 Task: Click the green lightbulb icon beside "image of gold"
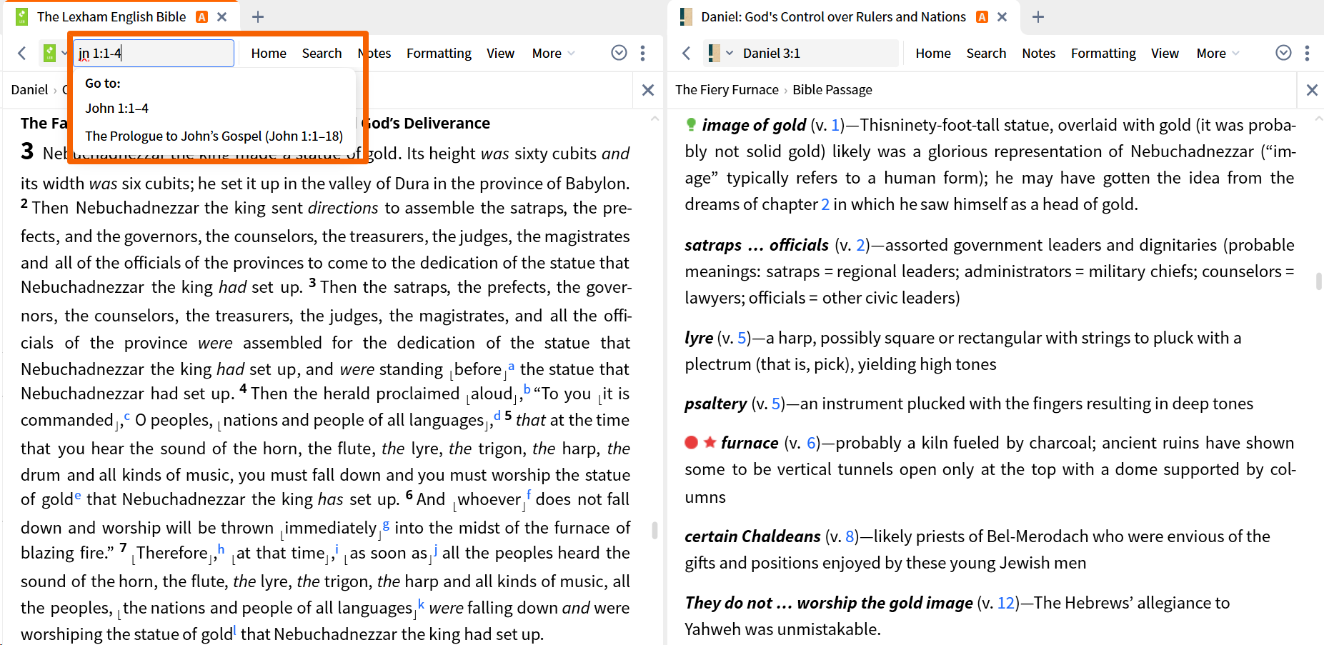691,124
